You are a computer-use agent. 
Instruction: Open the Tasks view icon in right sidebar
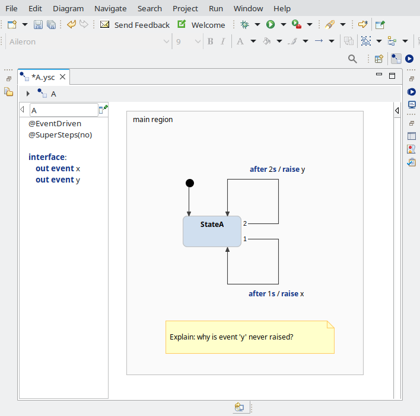[411, 162]
